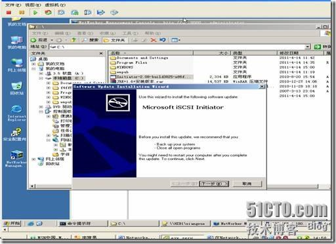Open the VM console 文件 menu
Viewport: 336px width, 244px height.
(13, 5)
